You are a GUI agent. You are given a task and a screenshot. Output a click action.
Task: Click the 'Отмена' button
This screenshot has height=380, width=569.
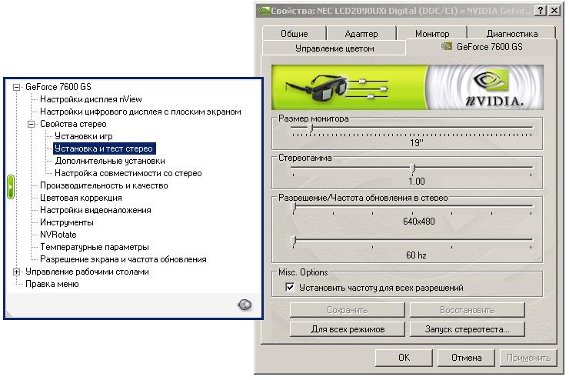[x=466, y=358]
